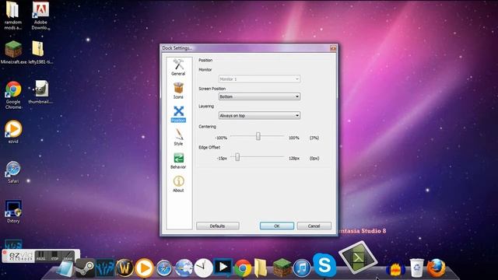Click the ezvid recorder pause button

point(40,256)
